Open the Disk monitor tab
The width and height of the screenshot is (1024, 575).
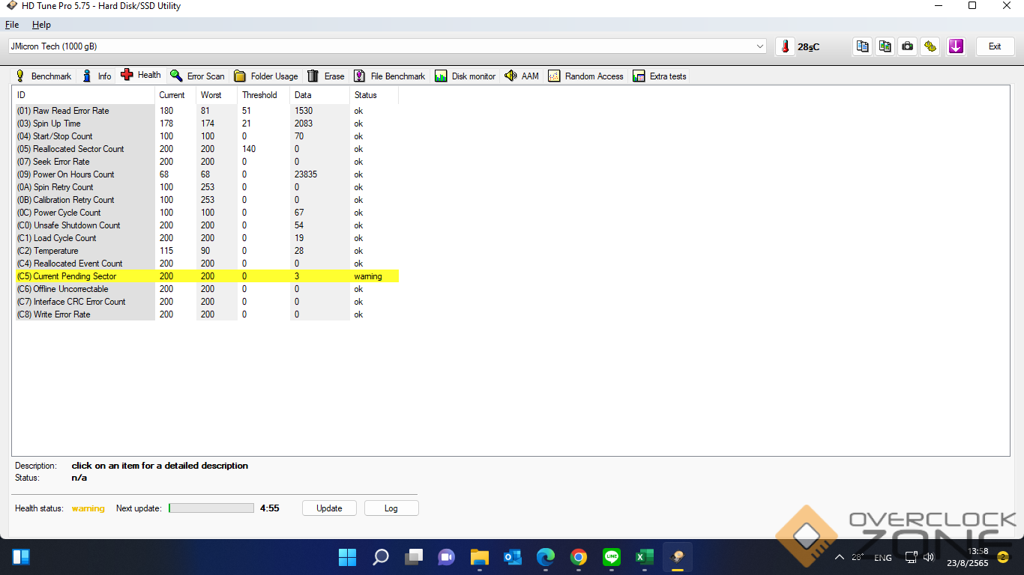click(465, 76)
